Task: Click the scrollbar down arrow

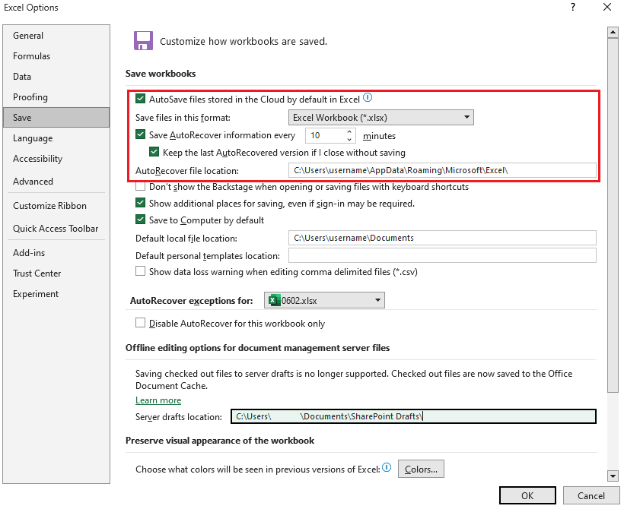Action: [x=613, y=476]
